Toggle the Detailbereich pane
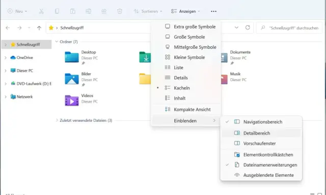Image resolution: width=326 pixels, height=195 pixels. (261, 133)
